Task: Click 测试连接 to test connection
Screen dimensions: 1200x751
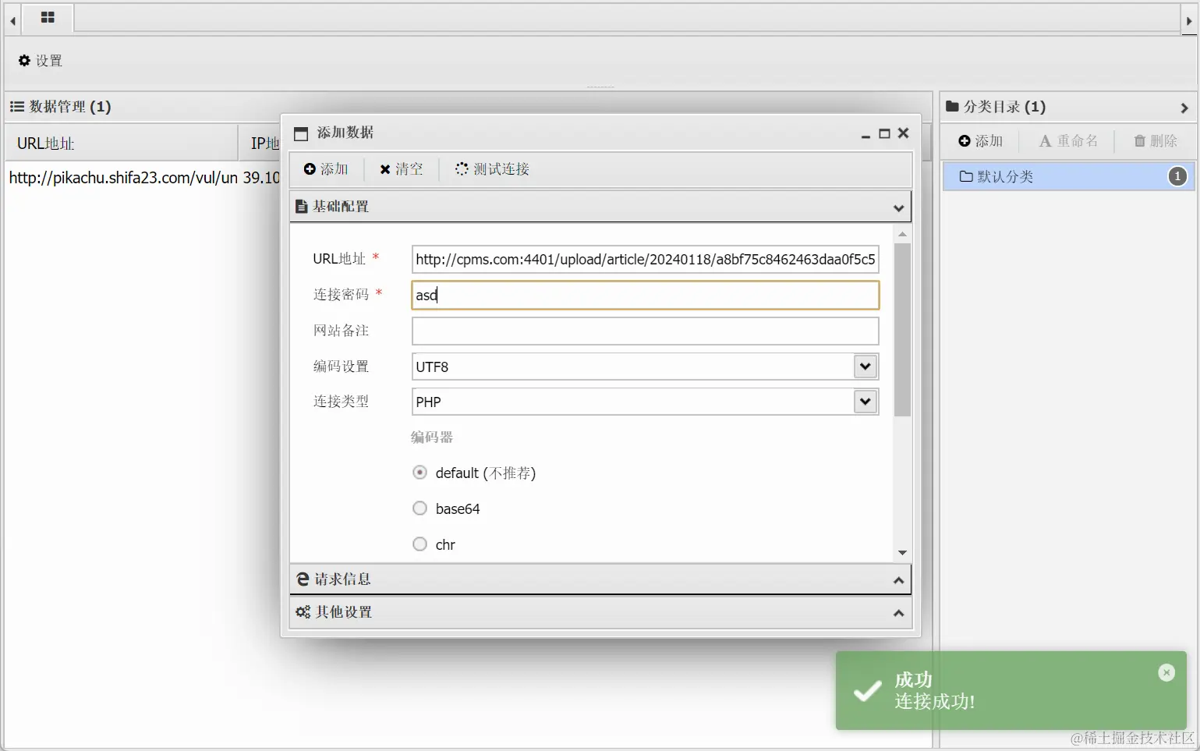Action: click(492, 169)
